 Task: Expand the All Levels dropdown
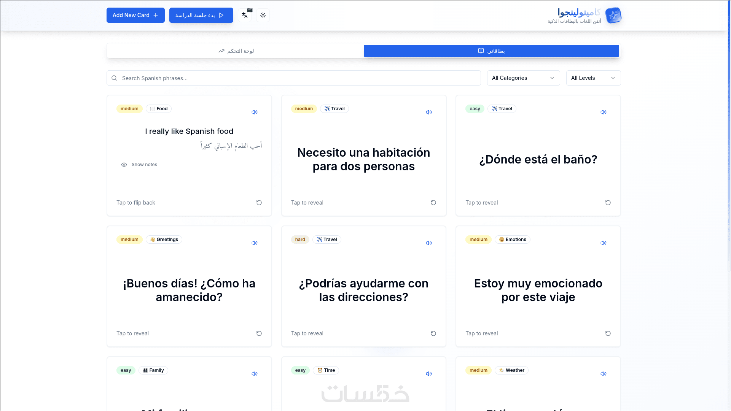[x=593, y=78]
